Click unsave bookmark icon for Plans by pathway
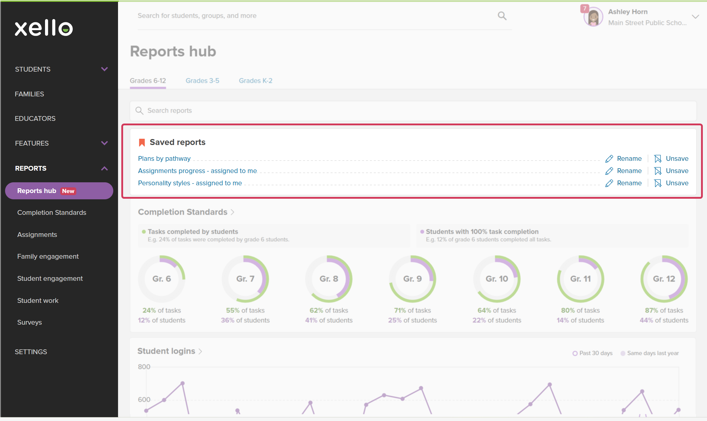707x421 pixels. tap(658, 159)
